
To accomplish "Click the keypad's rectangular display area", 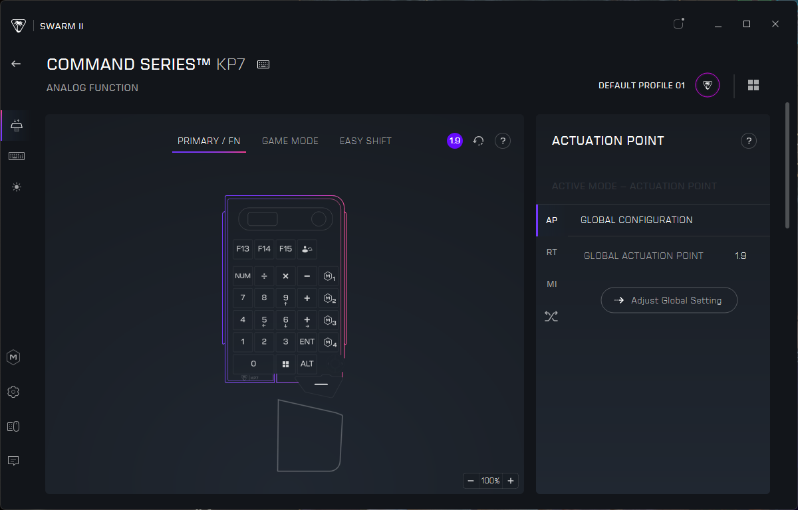I will 263,218.
